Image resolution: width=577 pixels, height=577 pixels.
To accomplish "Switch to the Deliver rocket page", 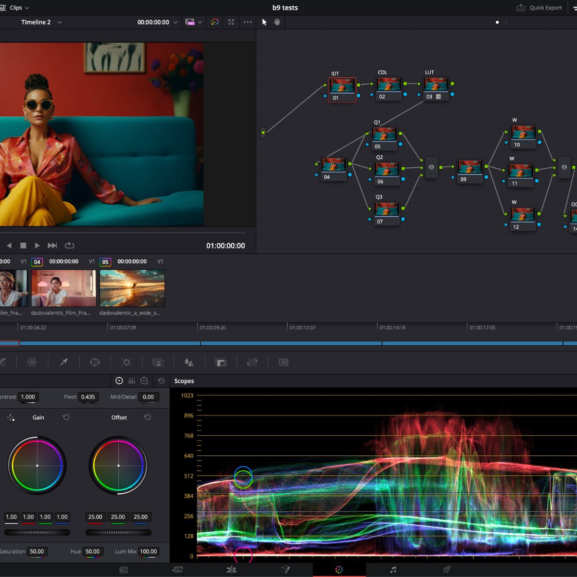I will [447, 570].
